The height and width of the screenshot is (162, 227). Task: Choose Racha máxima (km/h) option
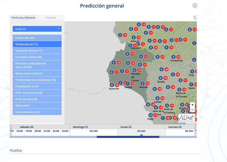[37, 73]
